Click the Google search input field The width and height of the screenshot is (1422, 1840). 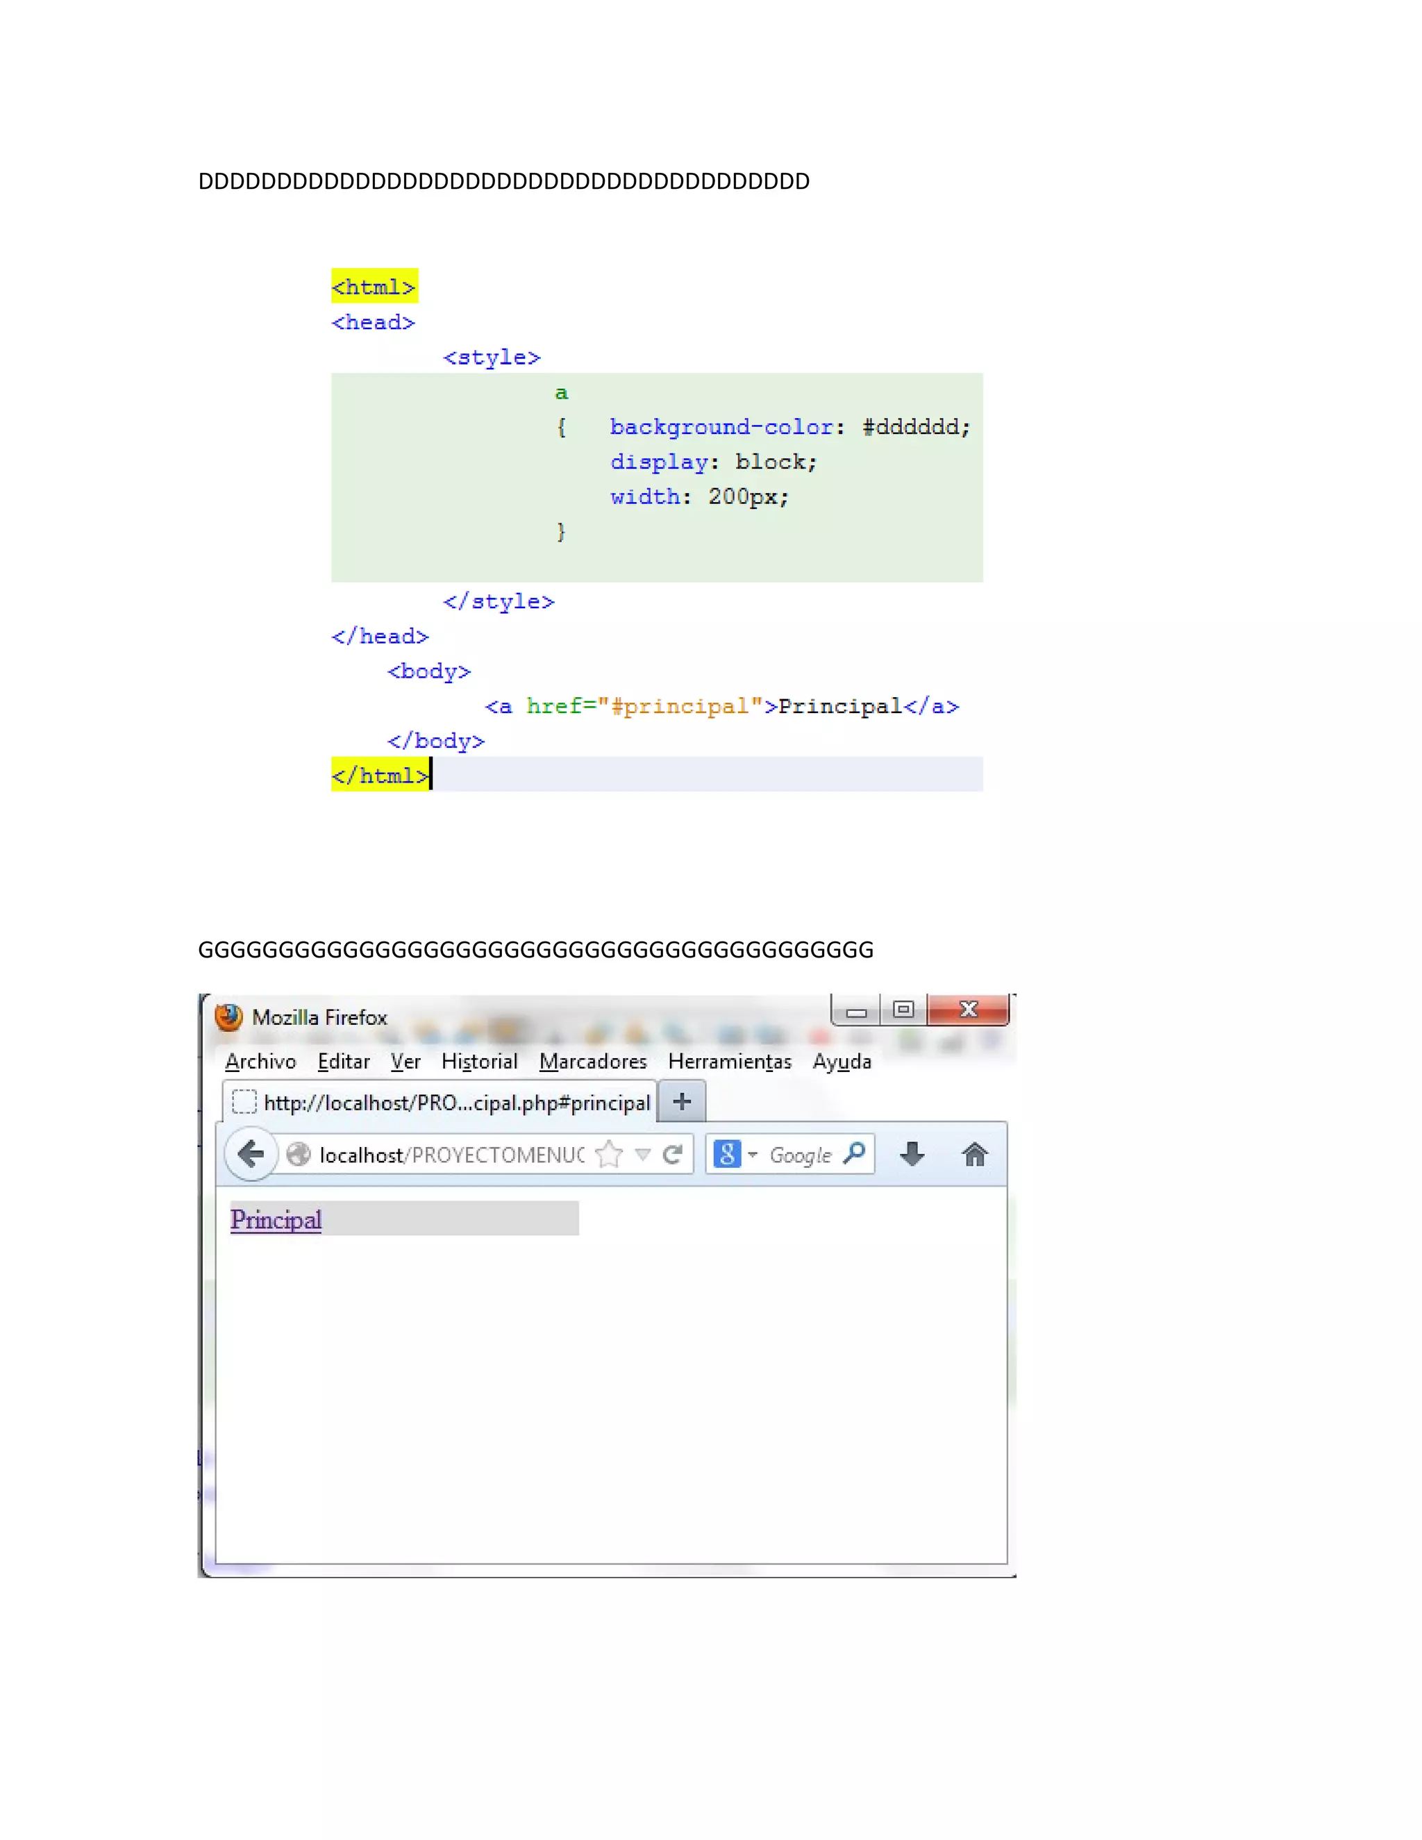801,1155
